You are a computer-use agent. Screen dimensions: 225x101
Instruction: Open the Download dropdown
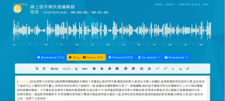click(176, 57)
